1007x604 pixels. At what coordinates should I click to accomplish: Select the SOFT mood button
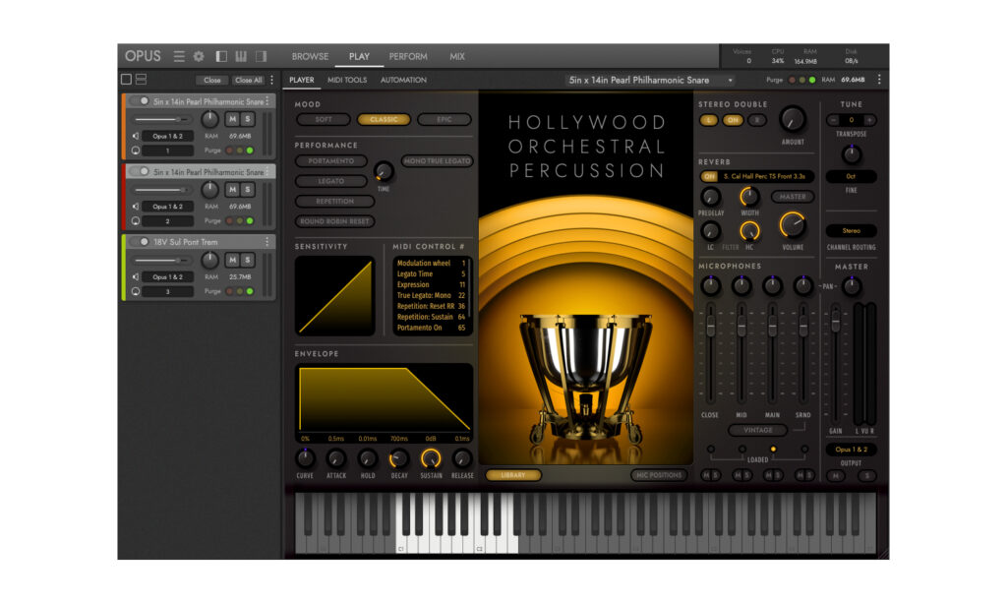[324, 119]
